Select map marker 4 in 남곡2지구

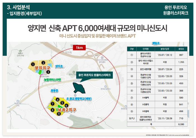click(x=57, y=100)
